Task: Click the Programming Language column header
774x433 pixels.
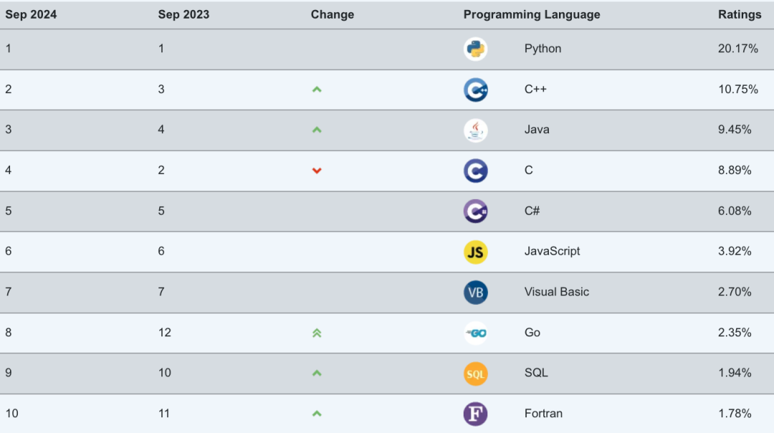Action: click(x=532, y=15)
